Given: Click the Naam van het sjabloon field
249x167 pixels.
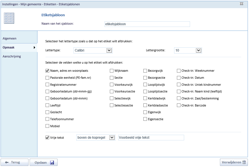Looking at the screenshot, I should coord(147,24).
